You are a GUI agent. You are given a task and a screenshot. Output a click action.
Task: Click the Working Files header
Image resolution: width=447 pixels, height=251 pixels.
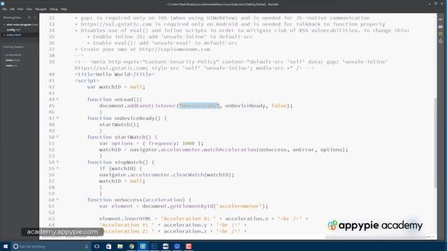13,17
